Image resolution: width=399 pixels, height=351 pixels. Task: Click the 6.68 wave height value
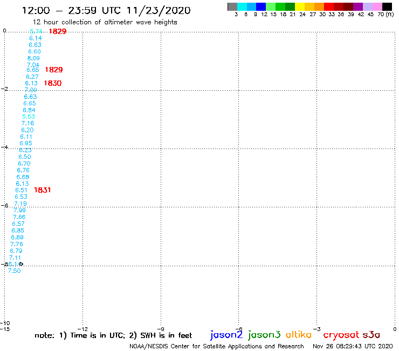click(23, 177)
